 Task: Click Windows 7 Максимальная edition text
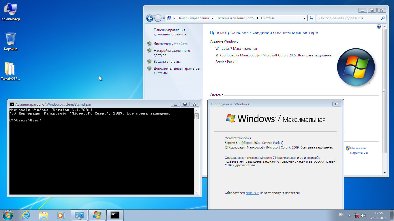coord(236,49)
